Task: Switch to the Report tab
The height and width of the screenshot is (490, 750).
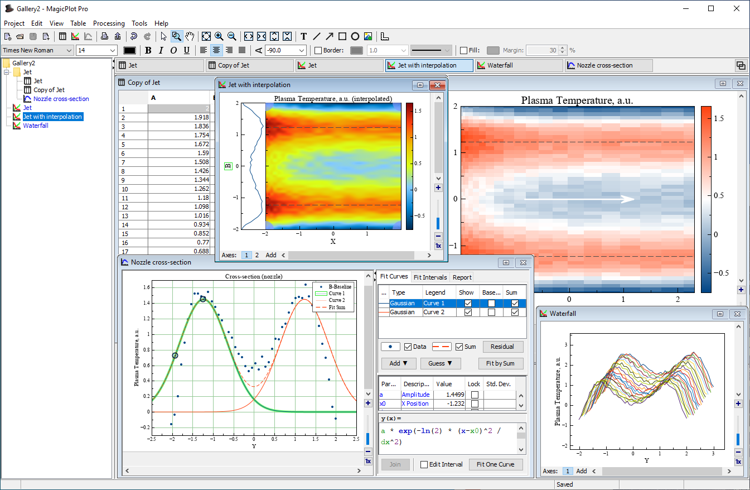Action: (x=462, y=277)
